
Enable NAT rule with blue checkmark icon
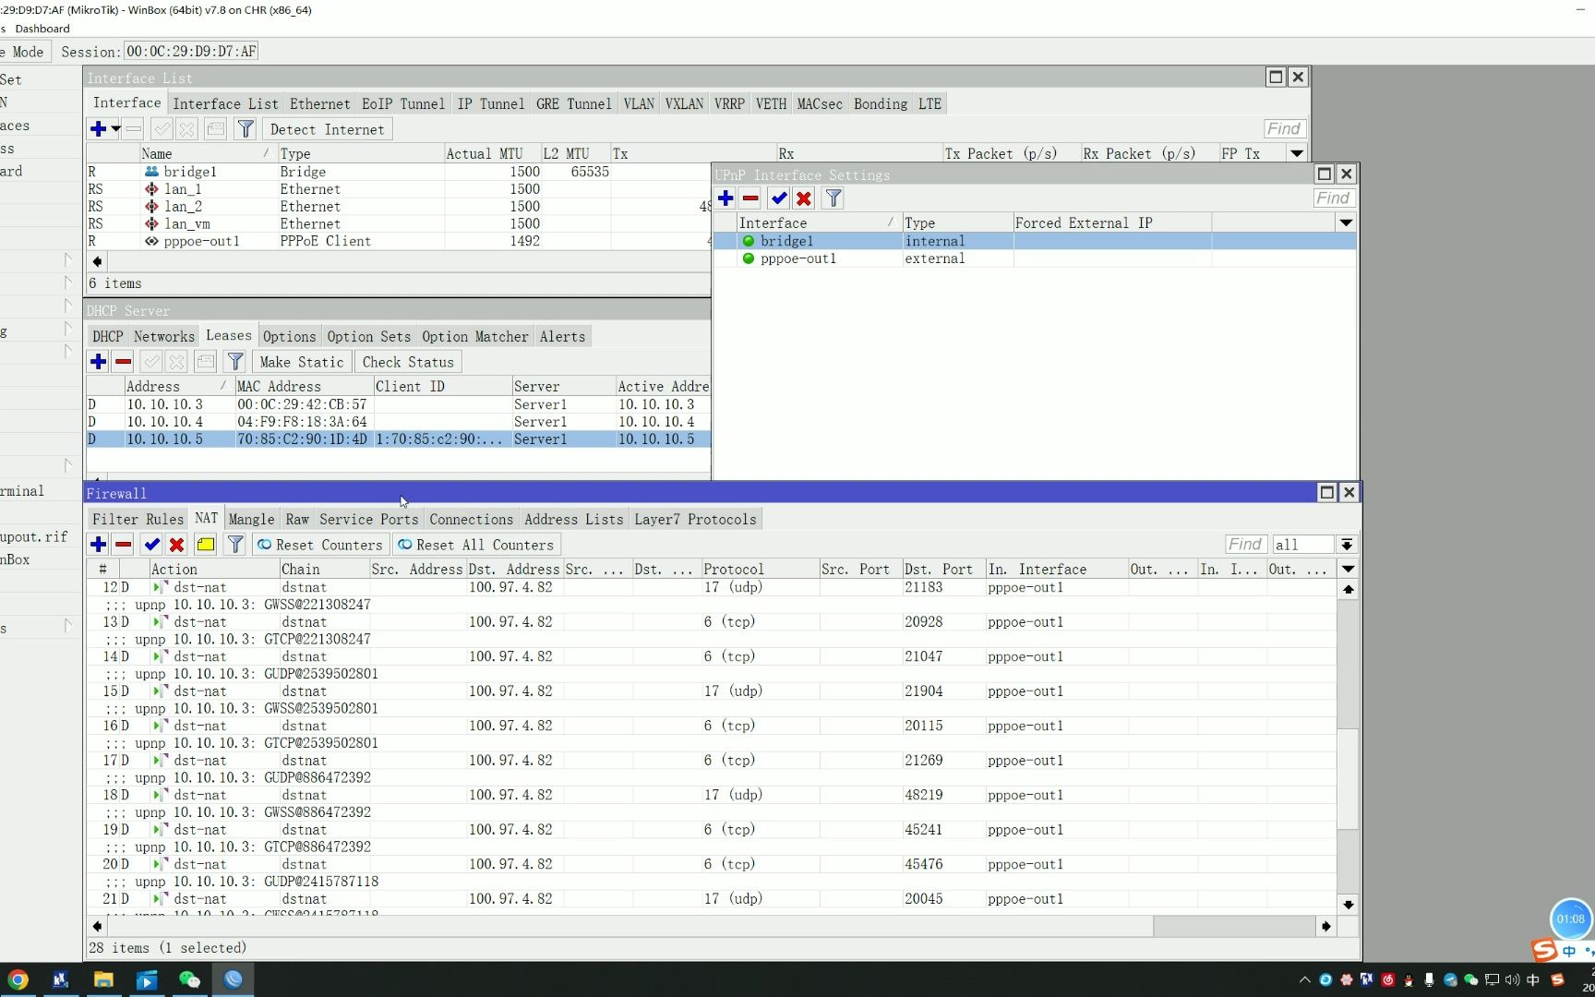[152, 545]
